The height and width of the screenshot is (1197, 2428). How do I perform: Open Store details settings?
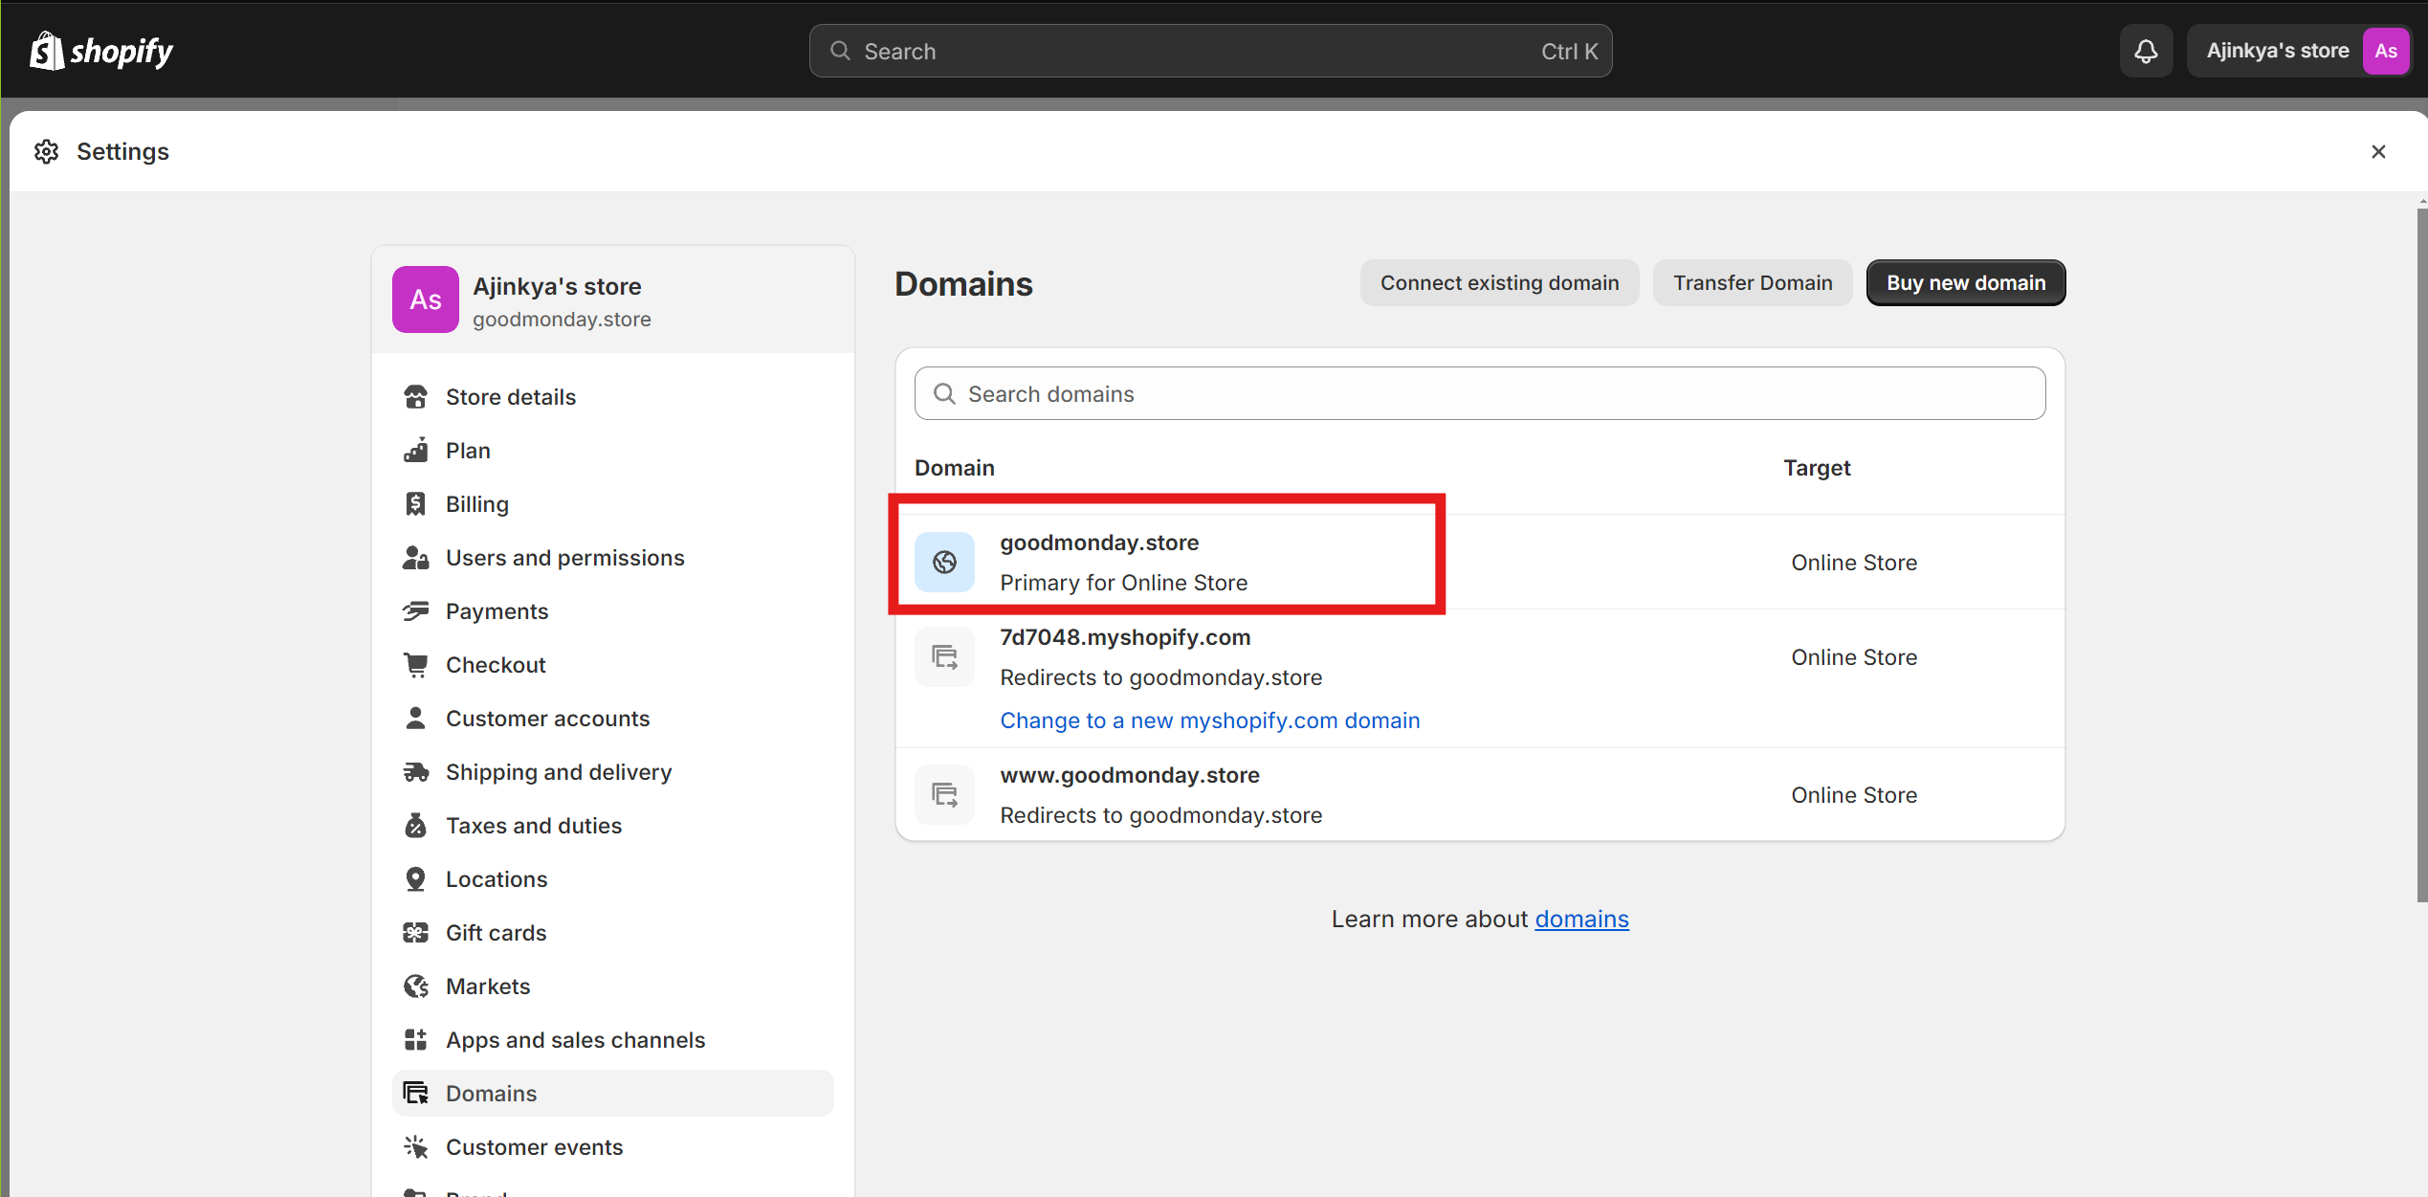point(612,397)
